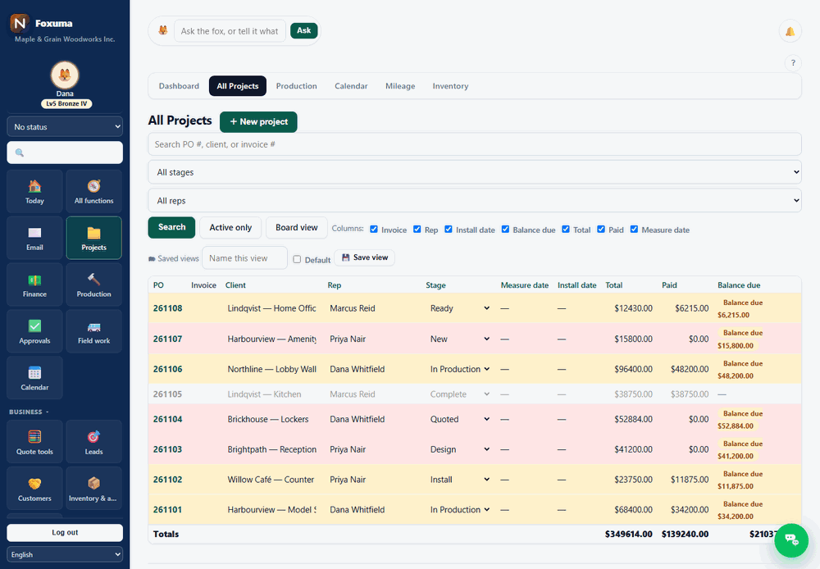820x569 pixels.
Task: Click Dana's fox avatar
Action: pos(65,75)
